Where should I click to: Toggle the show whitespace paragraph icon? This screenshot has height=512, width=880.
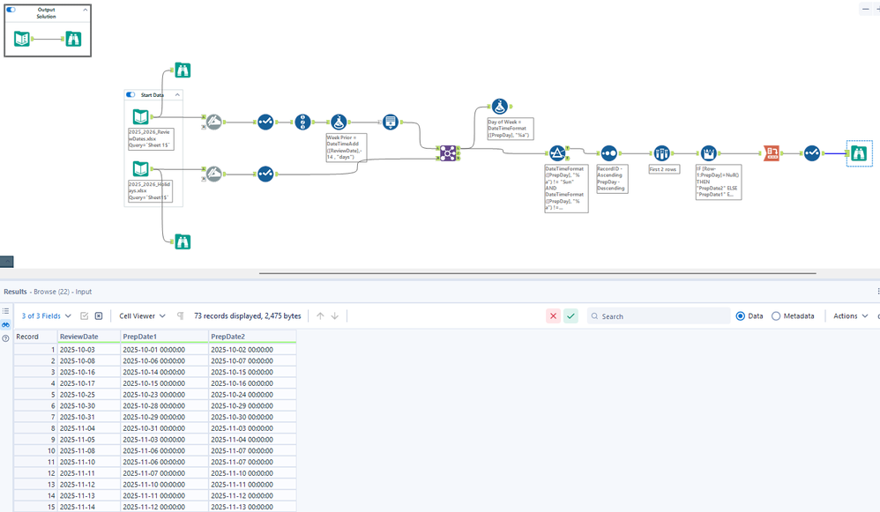180,315
